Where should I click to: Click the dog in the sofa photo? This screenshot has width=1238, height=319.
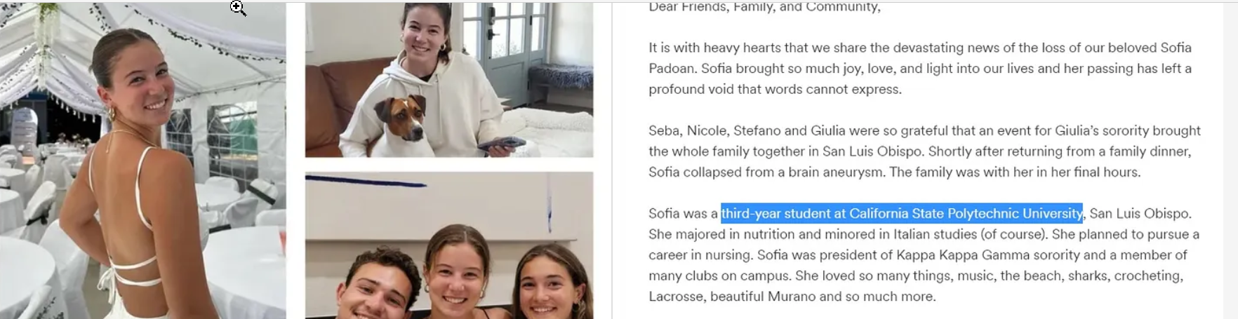pyautogui.click(x=401, y=120)
